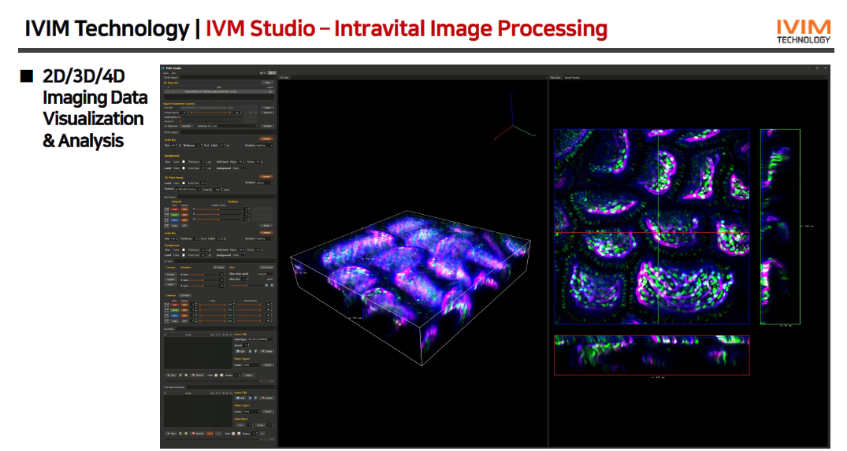Switch to the 3D View tab
The image size is (847, 451).
(x=285, y=78)
